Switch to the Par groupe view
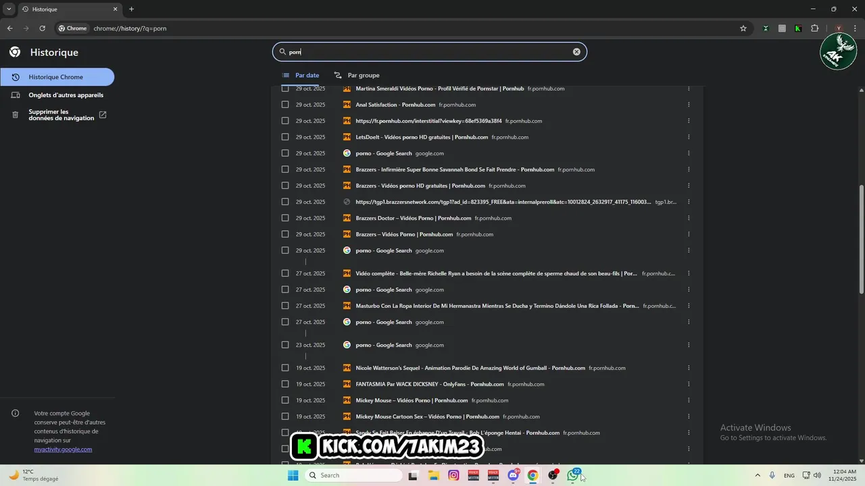Image resolution: width=865 pixels, height=486 pixels. click(357, 75)
